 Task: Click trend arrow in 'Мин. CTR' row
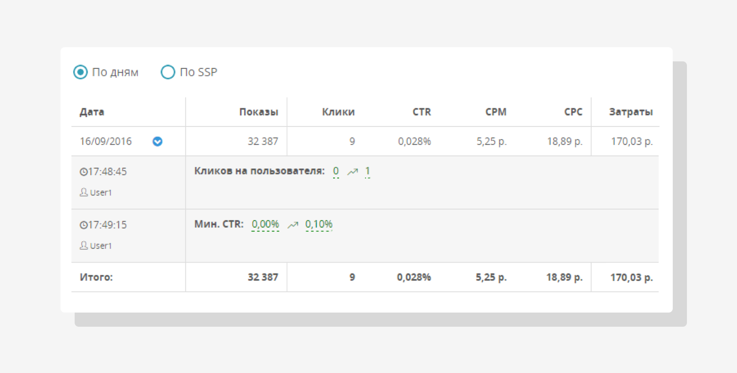click(293, 225)
